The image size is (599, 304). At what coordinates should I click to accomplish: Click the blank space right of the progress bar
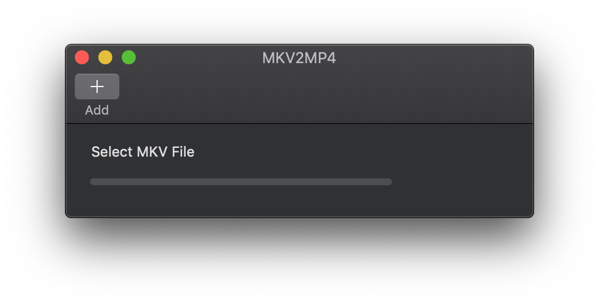coord(462,182)
